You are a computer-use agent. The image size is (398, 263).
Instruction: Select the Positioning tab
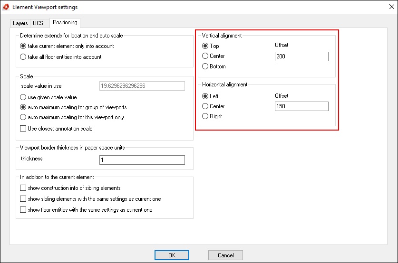point(65,23)
